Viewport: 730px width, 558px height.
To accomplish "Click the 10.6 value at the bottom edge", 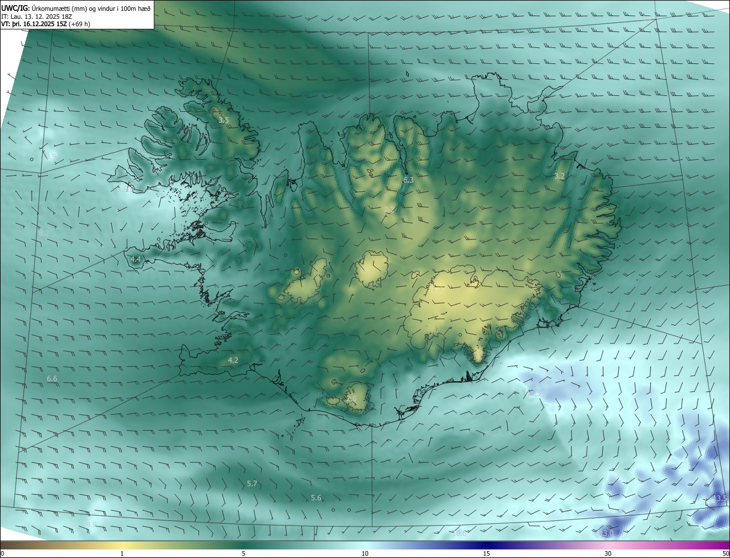I will tap(459, 533).
